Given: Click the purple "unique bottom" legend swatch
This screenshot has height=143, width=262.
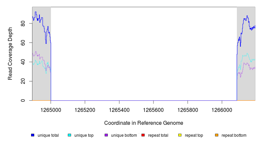Looking at the screenshot, I should (106, 135).
